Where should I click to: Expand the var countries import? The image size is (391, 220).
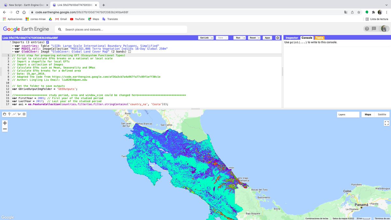point(13,46)
